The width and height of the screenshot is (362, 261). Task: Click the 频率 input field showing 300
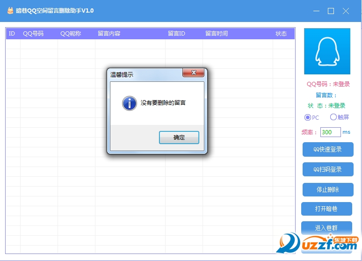tap(330, 132)
